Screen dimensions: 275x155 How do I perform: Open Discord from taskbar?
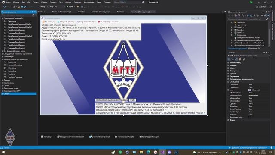(x=169, y=152)
